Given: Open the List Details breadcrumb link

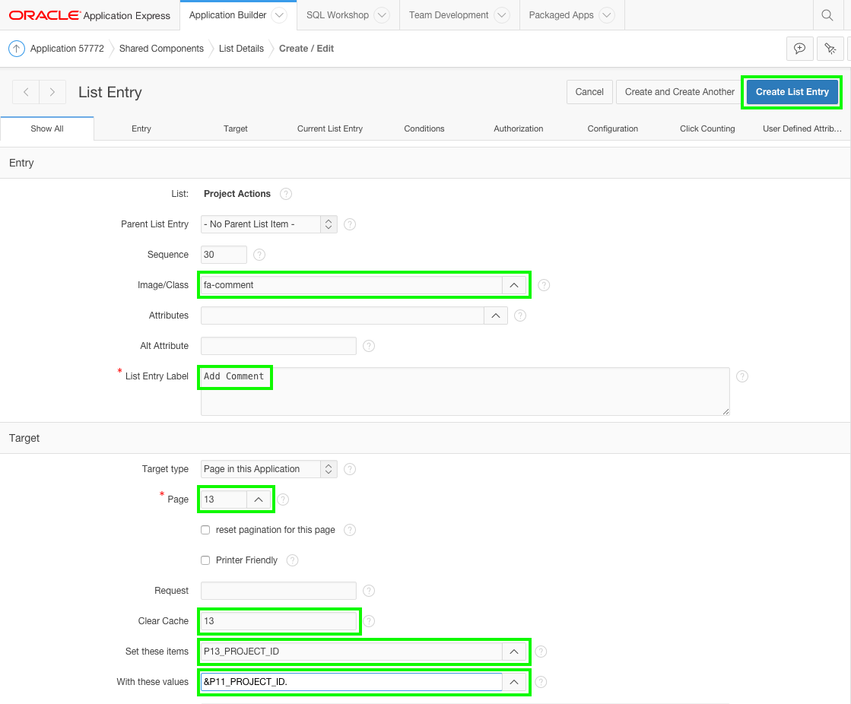Looking at the screenshot, I should tap(241, 48).
